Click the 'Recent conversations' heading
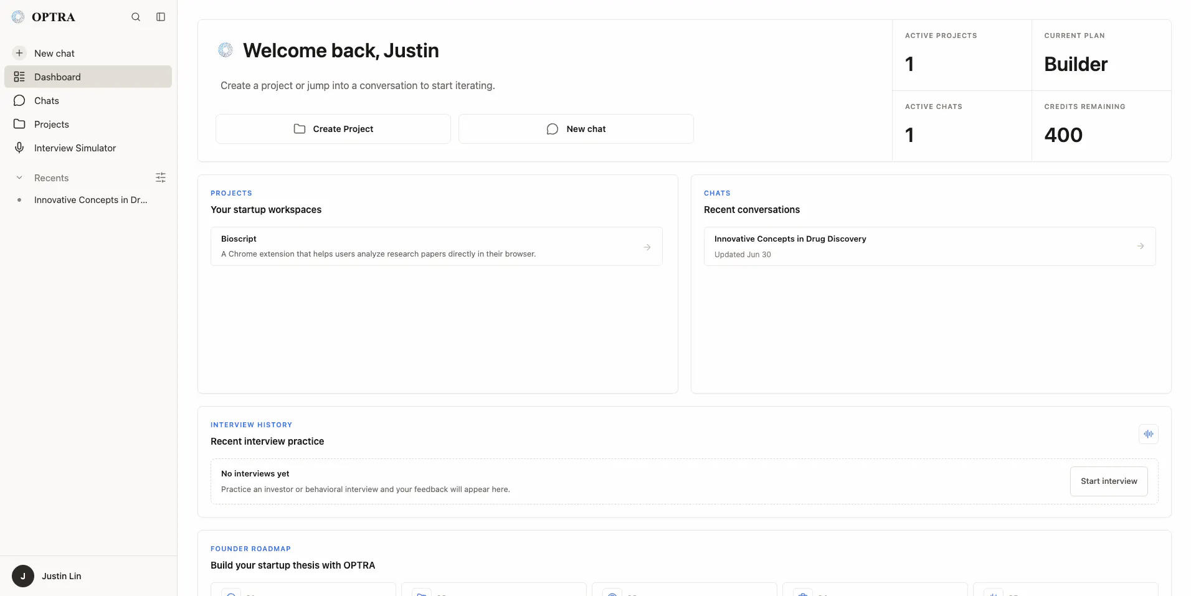Viewport: 1191px width, 596px height. click(752, 210)
